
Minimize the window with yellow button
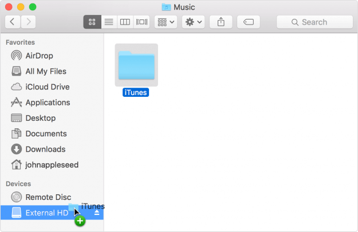point(21,7)
